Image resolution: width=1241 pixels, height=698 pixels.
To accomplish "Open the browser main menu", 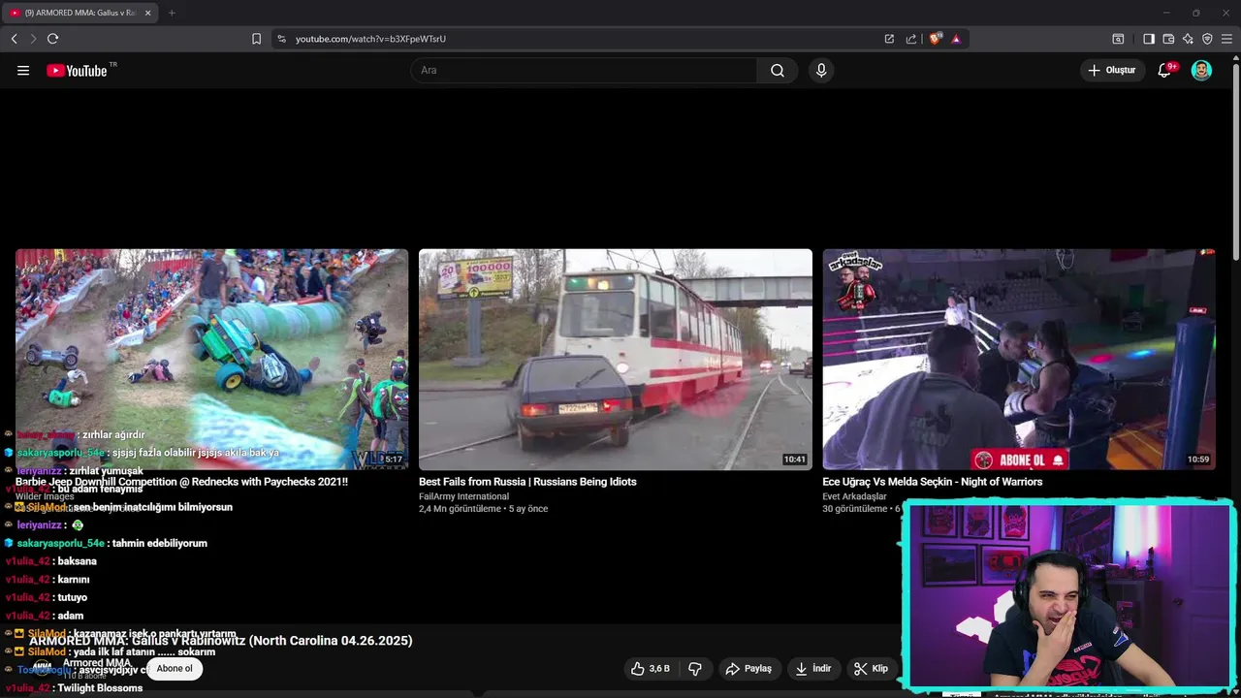I will pos(1227,39).
